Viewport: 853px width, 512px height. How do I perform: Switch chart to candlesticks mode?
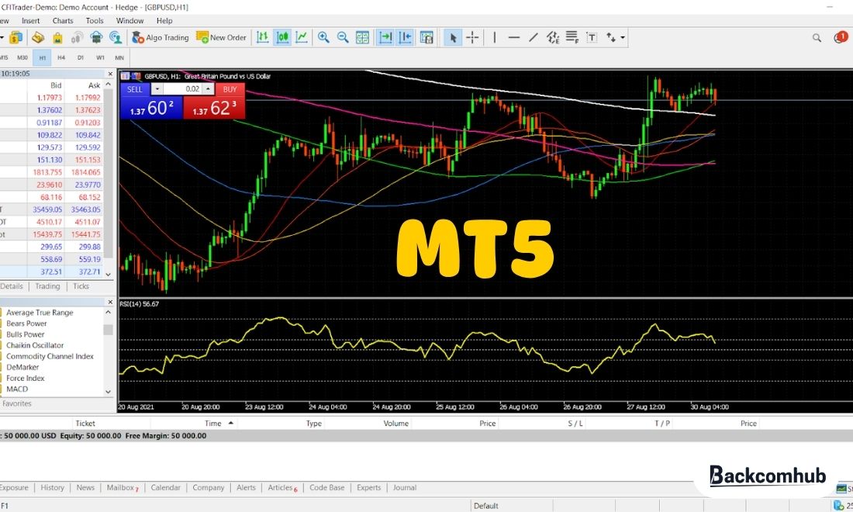[282, 37]
